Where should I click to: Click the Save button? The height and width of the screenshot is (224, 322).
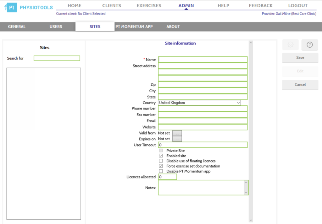300,58
